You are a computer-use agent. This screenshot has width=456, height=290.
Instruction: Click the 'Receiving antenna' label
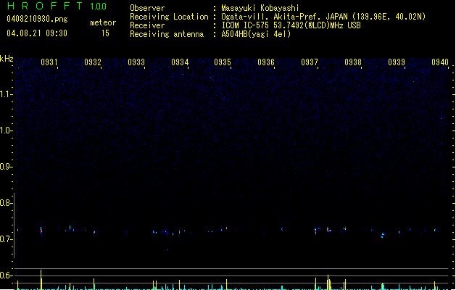167,34
